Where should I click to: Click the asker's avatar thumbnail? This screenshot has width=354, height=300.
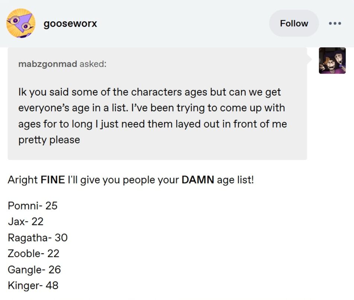332,60
